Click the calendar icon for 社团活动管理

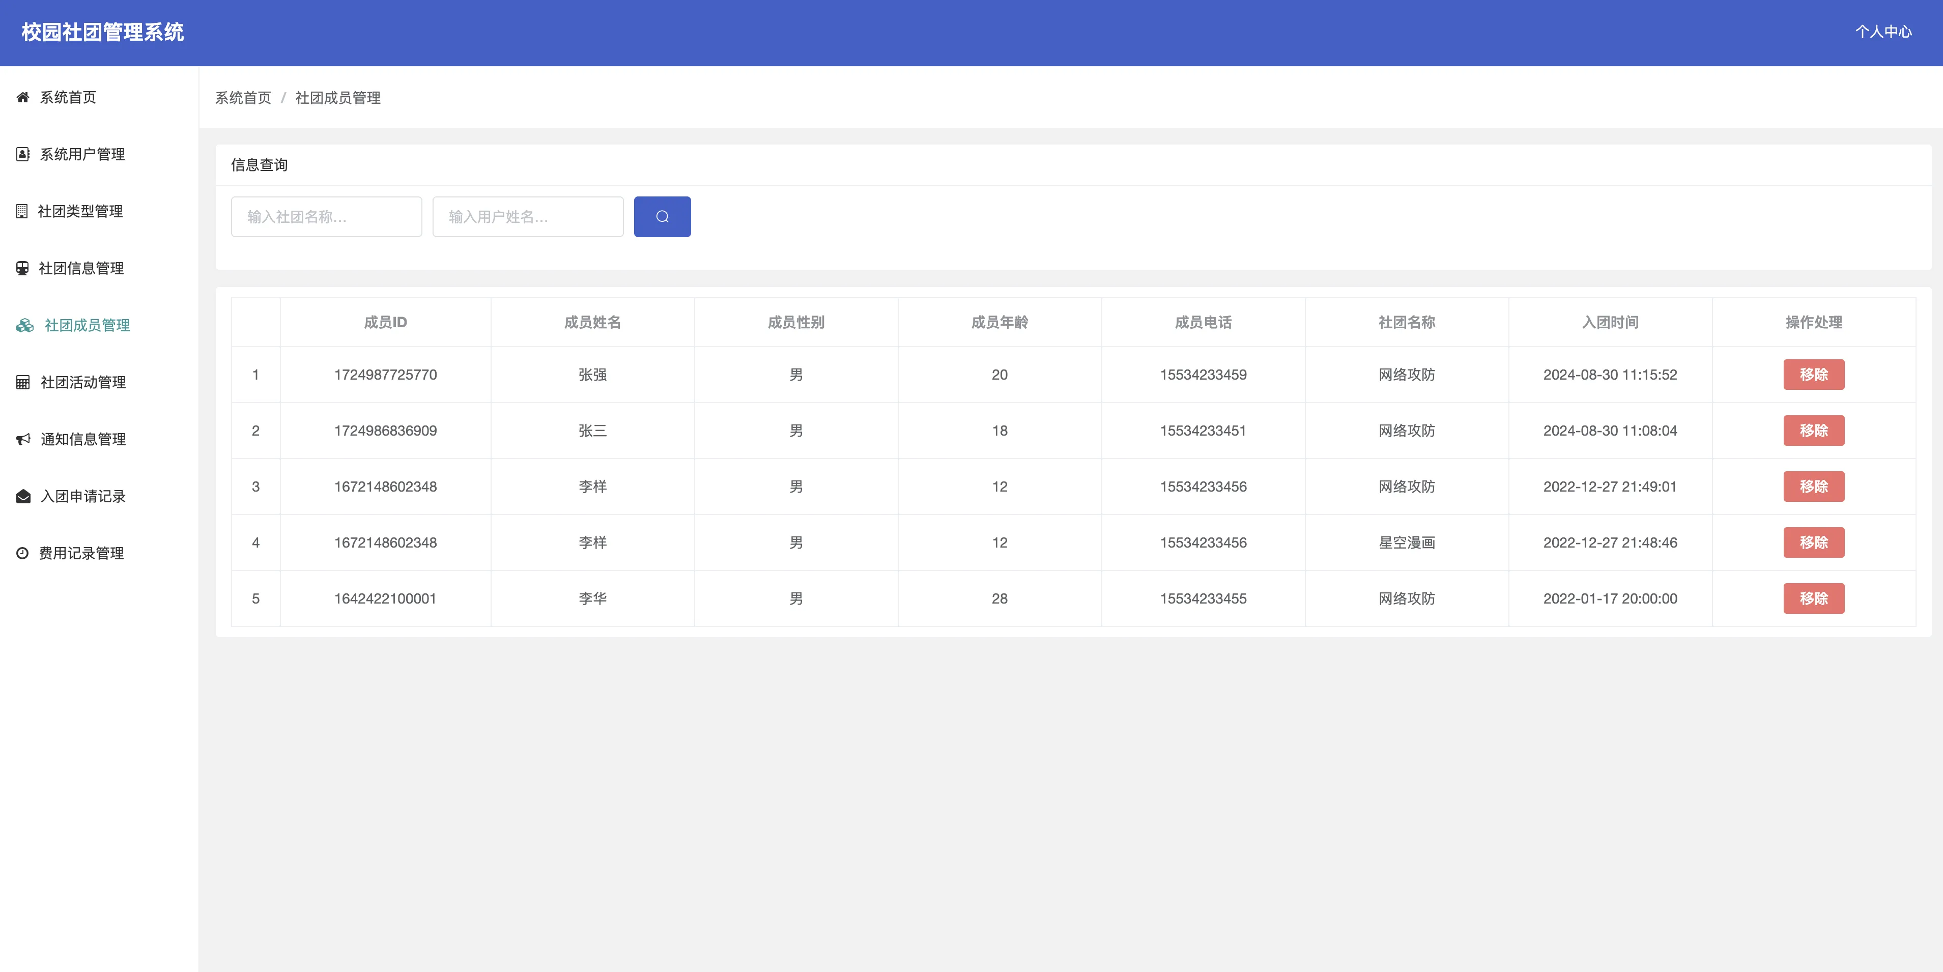pos(22,382)
